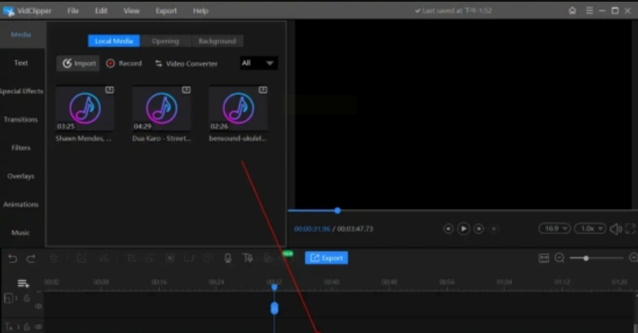Open the All media filter dropdown
This screenshot has width=638, height=333.
(259, 63)
